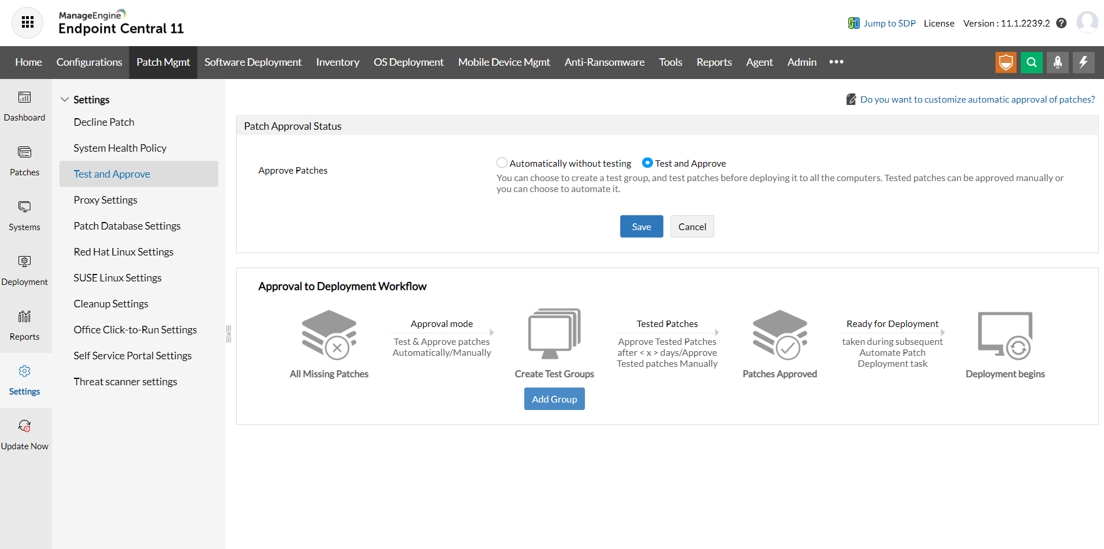Viewport: 1104px width, 549px height.
Task: Select Automatically without testing radio option
Action: pyautogui.click(x=502, y=163)
